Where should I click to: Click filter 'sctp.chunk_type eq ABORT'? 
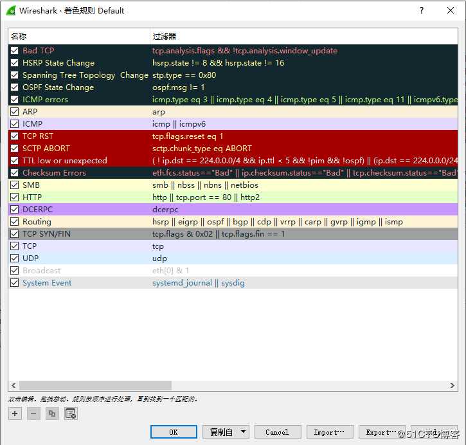tap(202, 148)
